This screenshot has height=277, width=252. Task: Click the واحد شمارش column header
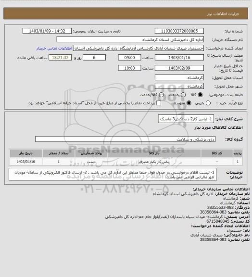[x=91, y=153]
